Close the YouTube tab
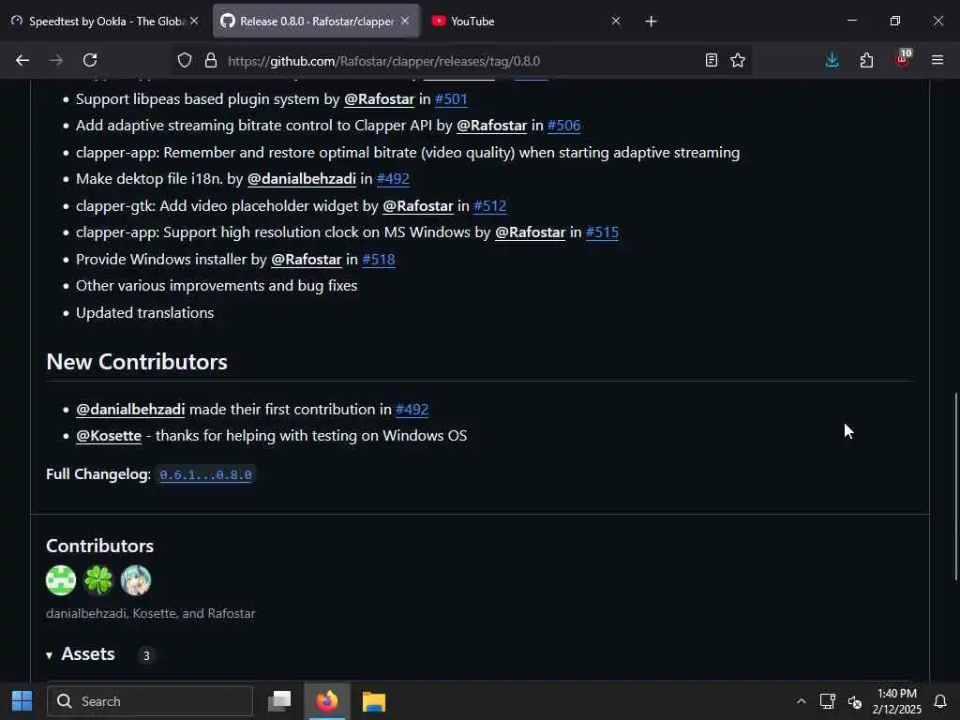Image resolution: width=960 pixels, height=720 pixels. [x=616, y=21]
